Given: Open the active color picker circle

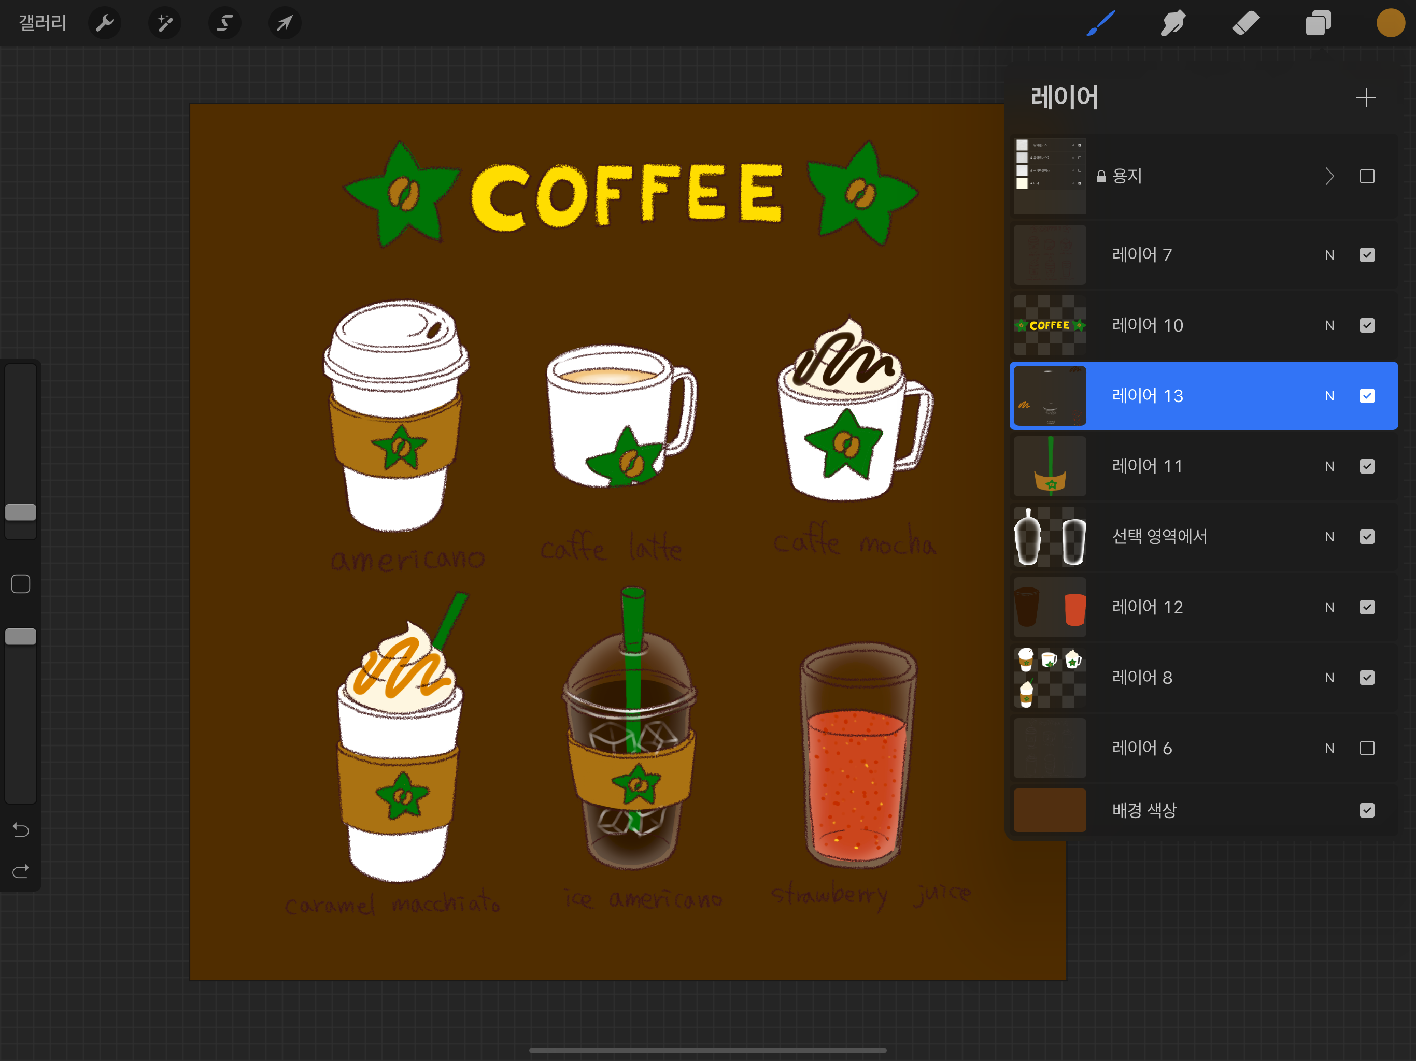Looking at the screenshot, I should click(x=1391, y=23).
